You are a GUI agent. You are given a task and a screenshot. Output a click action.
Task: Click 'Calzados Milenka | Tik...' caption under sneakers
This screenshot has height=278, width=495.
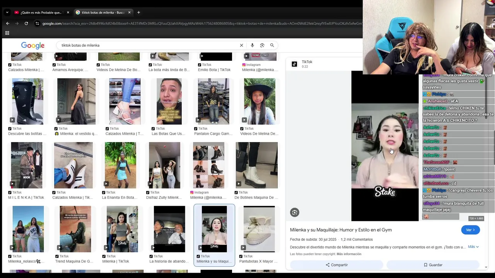point(73,197)
